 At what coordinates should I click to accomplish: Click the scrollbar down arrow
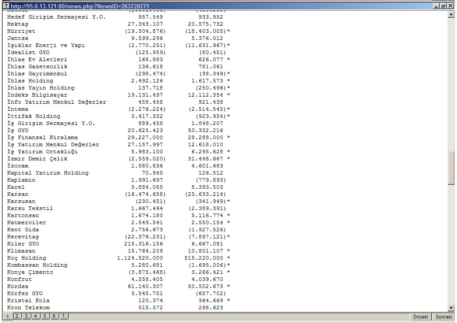click(x=451, y=308)
